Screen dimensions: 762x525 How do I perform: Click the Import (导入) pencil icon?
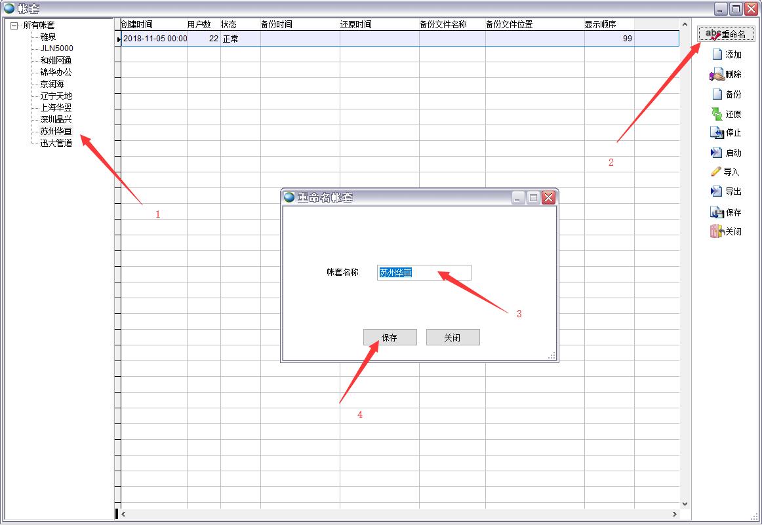click(x=716, y=172)
